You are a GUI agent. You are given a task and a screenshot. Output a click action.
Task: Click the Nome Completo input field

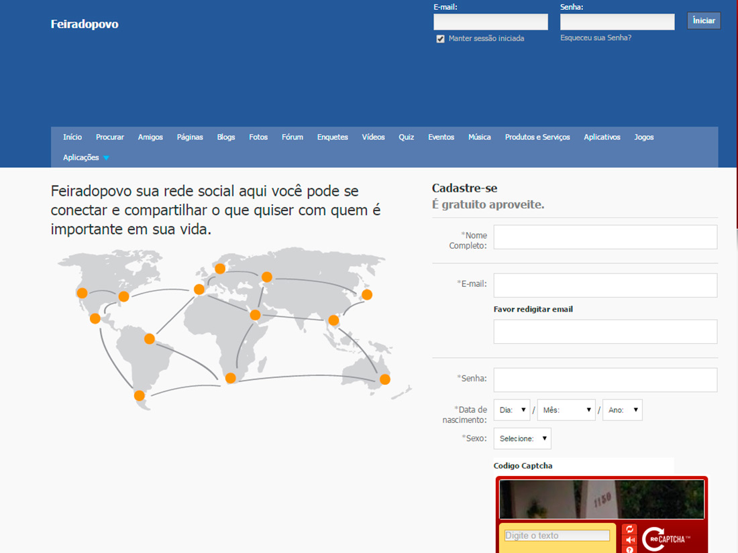605,237
